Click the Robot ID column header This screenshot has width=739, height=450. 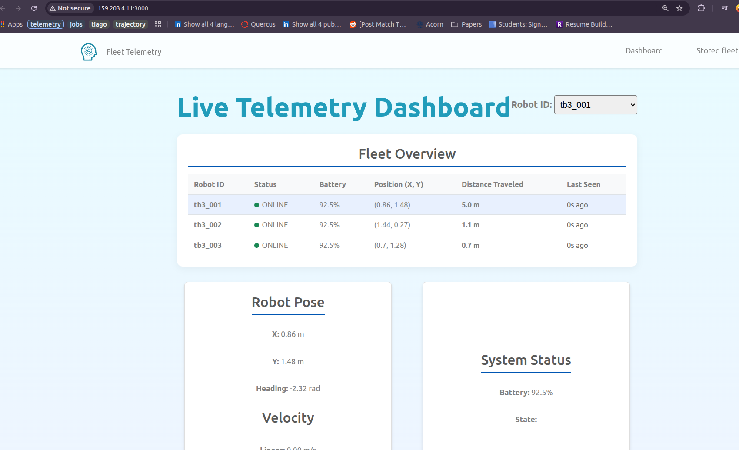tap(209, 184)
